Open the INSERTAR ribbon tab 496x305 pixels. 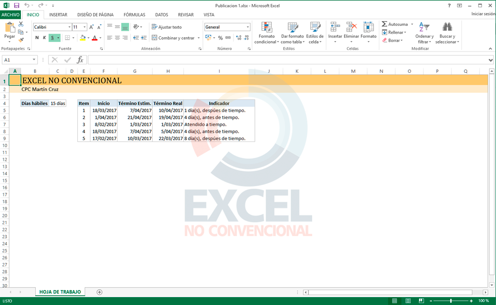(58, 15)
